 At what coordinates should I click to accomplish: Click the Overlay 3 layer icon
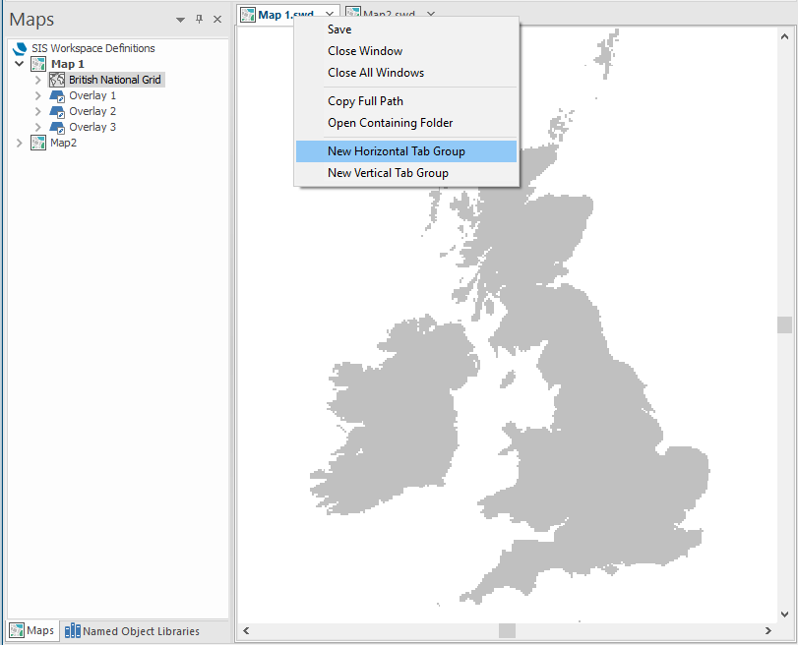(57, 127)
